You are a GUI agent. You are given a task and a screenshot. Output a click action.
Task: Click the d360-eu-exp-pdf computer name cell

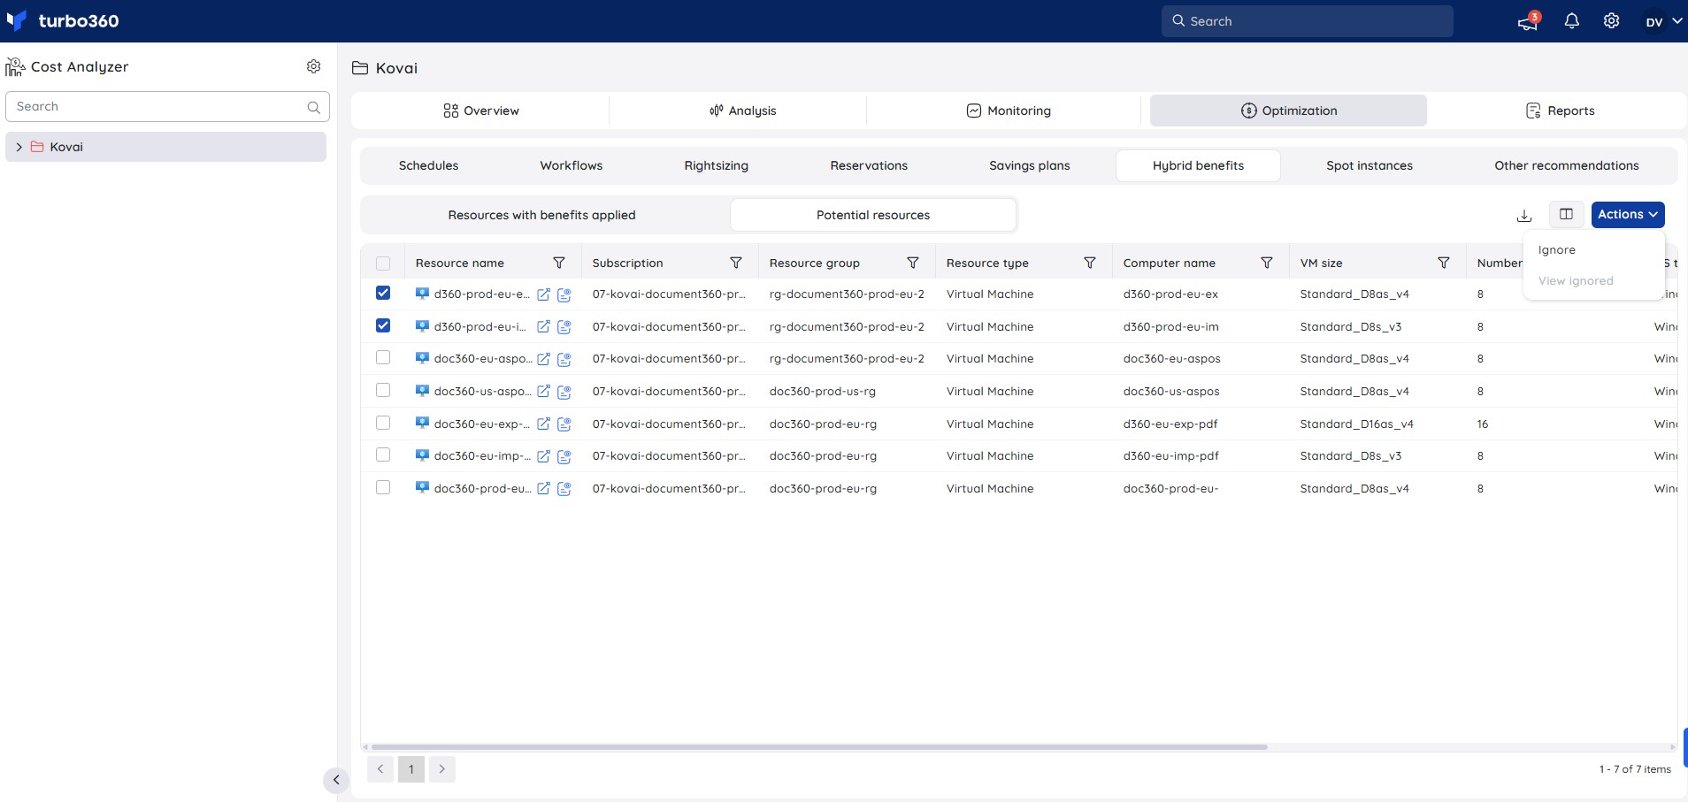point(1170,424)
